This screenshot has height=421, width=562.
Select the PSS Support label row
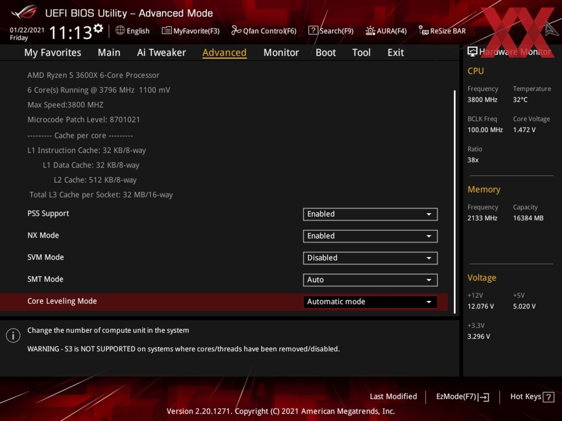click(x=48, y=213)
